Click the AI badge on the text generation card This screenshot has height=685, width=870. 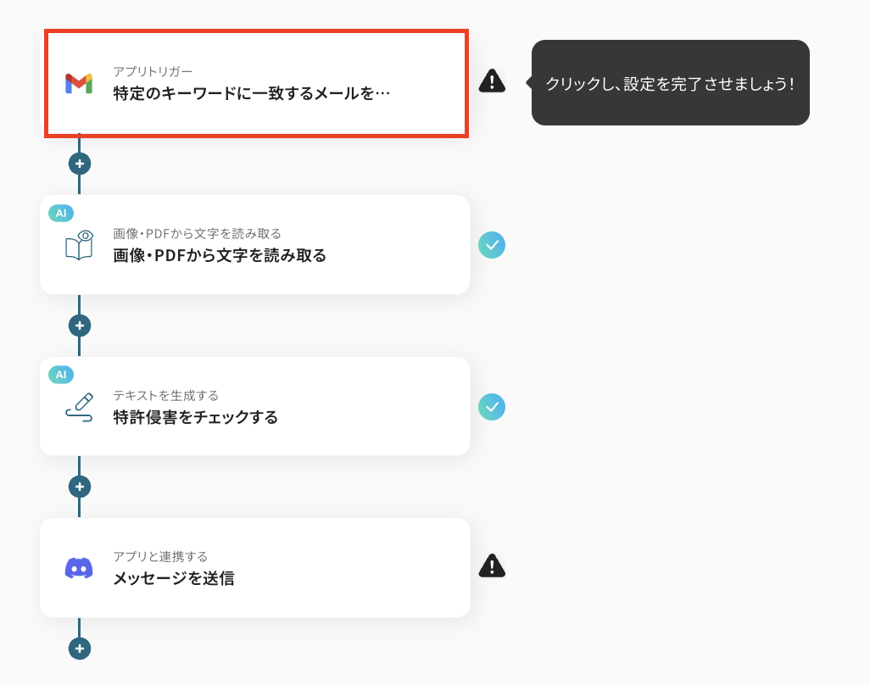[61, 375]
